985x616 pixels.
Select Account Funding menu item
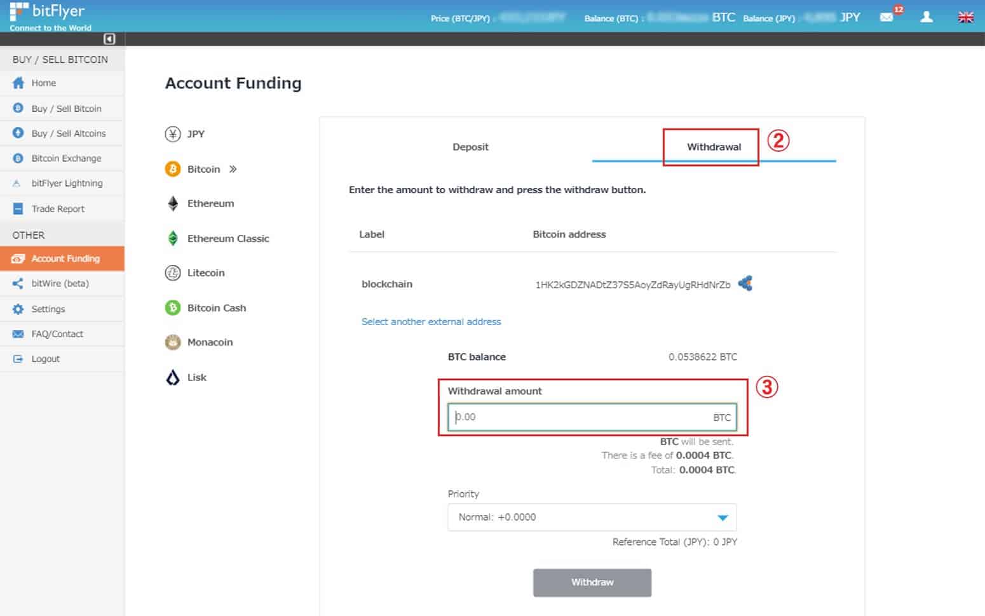[x=62, y=258]
